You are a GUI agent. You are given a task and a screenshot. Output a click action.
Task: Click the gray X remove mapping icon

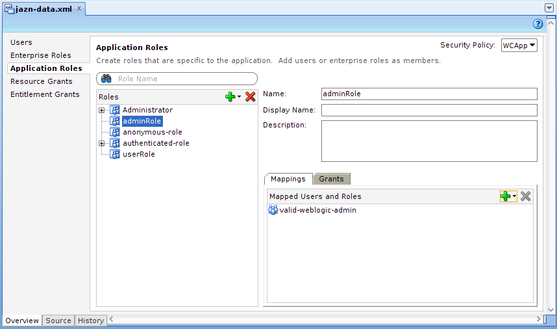point(526,196)
